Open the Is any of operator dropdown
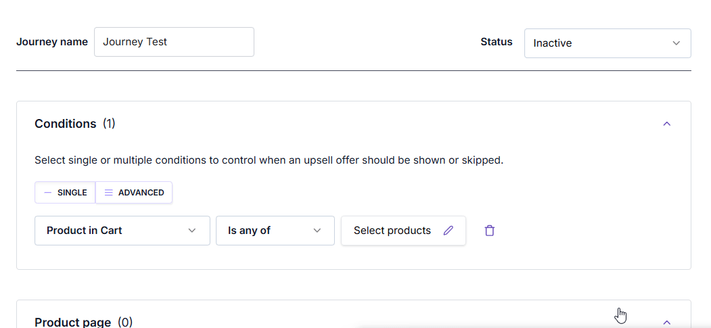Viewport: 711px width, 328px height. [x=275, y=231]
